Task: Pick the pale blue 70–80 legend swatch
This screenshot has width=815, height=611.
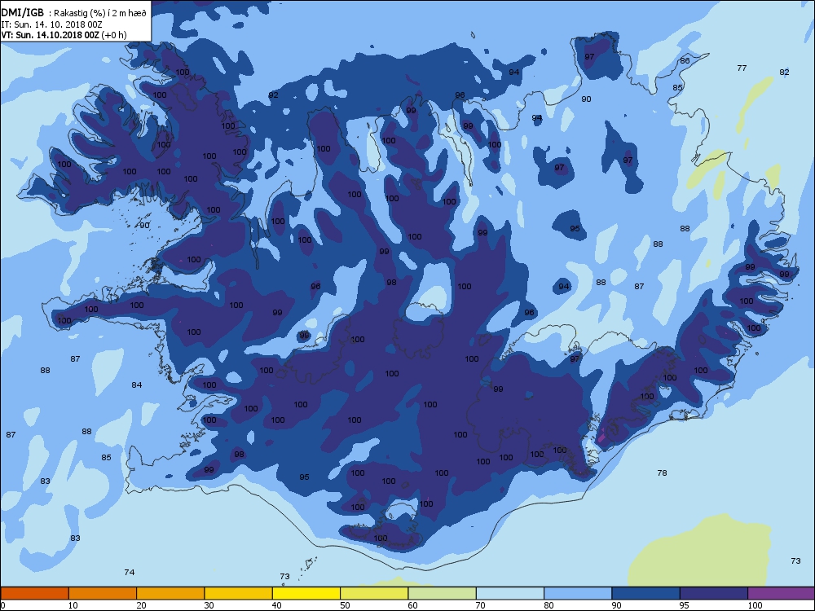Action: (510, 593)
